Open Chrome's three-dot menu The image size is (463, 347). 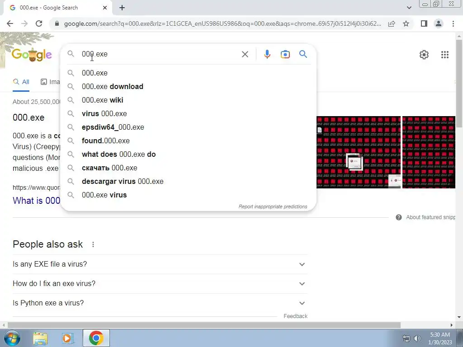tap(453, 23)
